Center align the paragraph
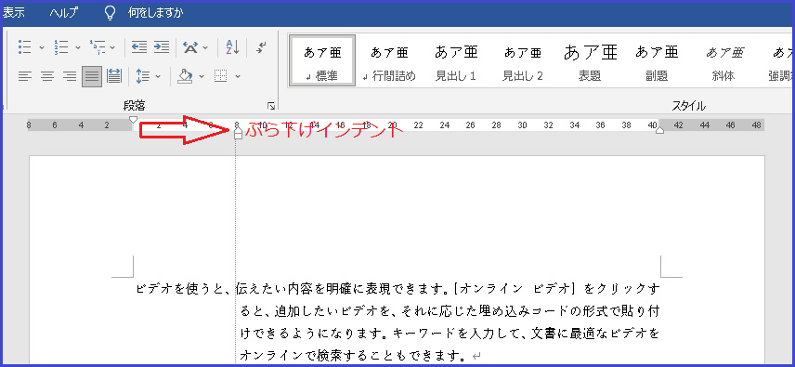The height and width of the screenshot is (367, 795). 47,76
